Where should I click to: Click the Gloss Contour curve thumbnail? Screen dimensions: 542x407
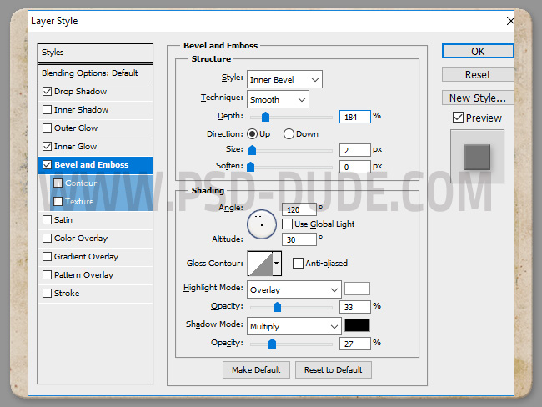coord(259,264)
